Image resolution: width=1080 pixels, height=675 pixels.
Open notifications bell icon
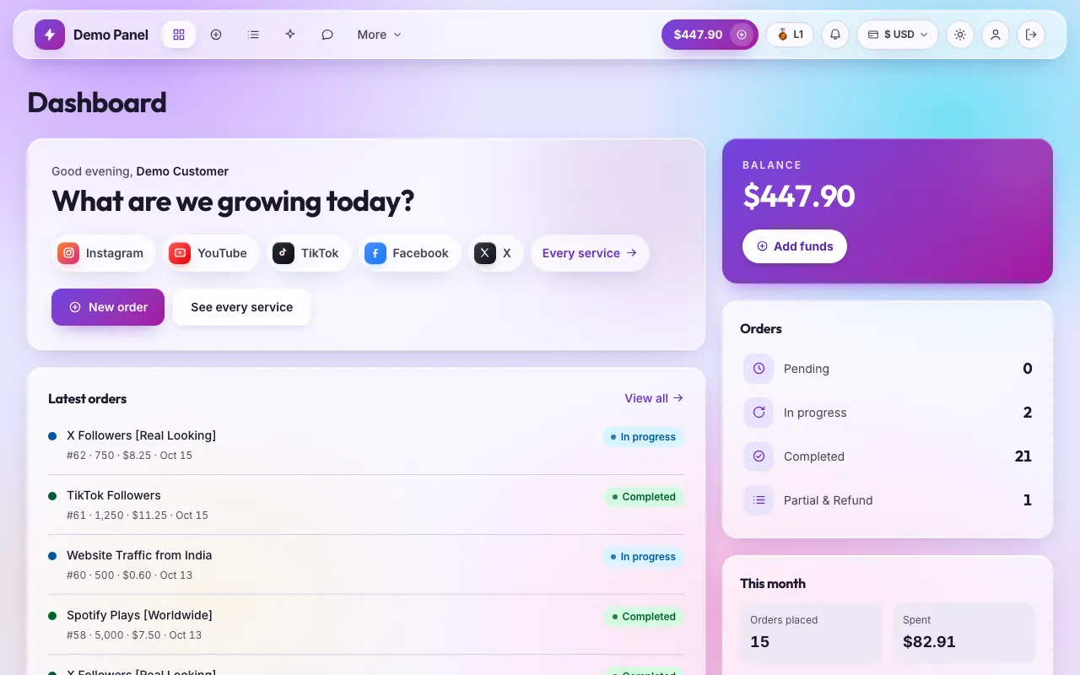pos(835,35)
